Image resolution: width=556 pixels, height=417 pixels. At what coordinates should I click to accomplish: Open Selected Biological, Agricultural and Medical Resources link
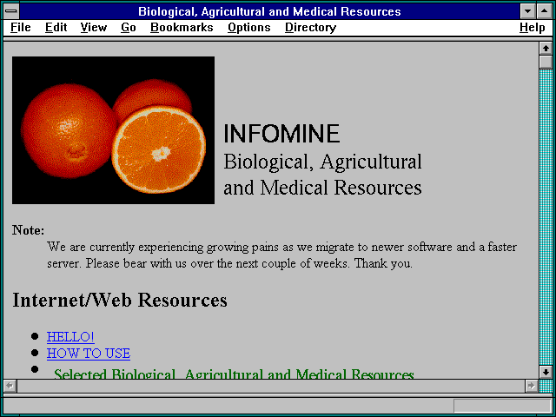tap(234, 374)
